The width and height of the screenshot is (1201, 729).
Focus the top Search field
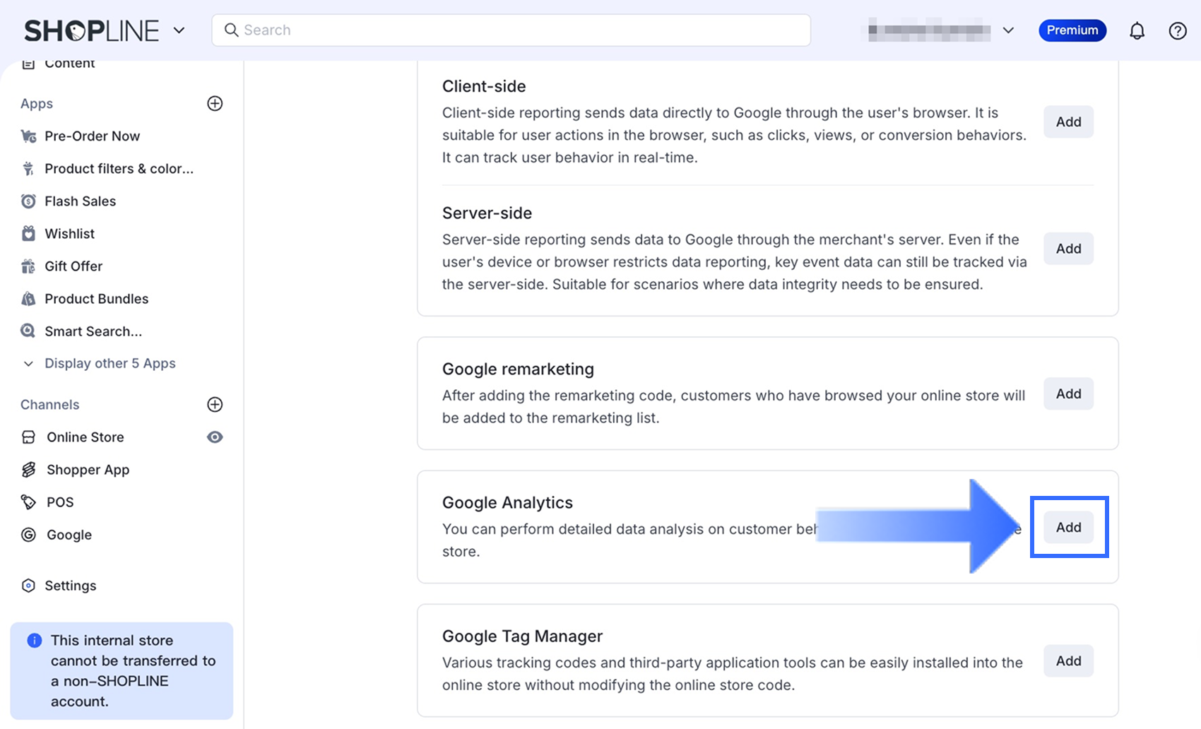[x=511, y=30]
